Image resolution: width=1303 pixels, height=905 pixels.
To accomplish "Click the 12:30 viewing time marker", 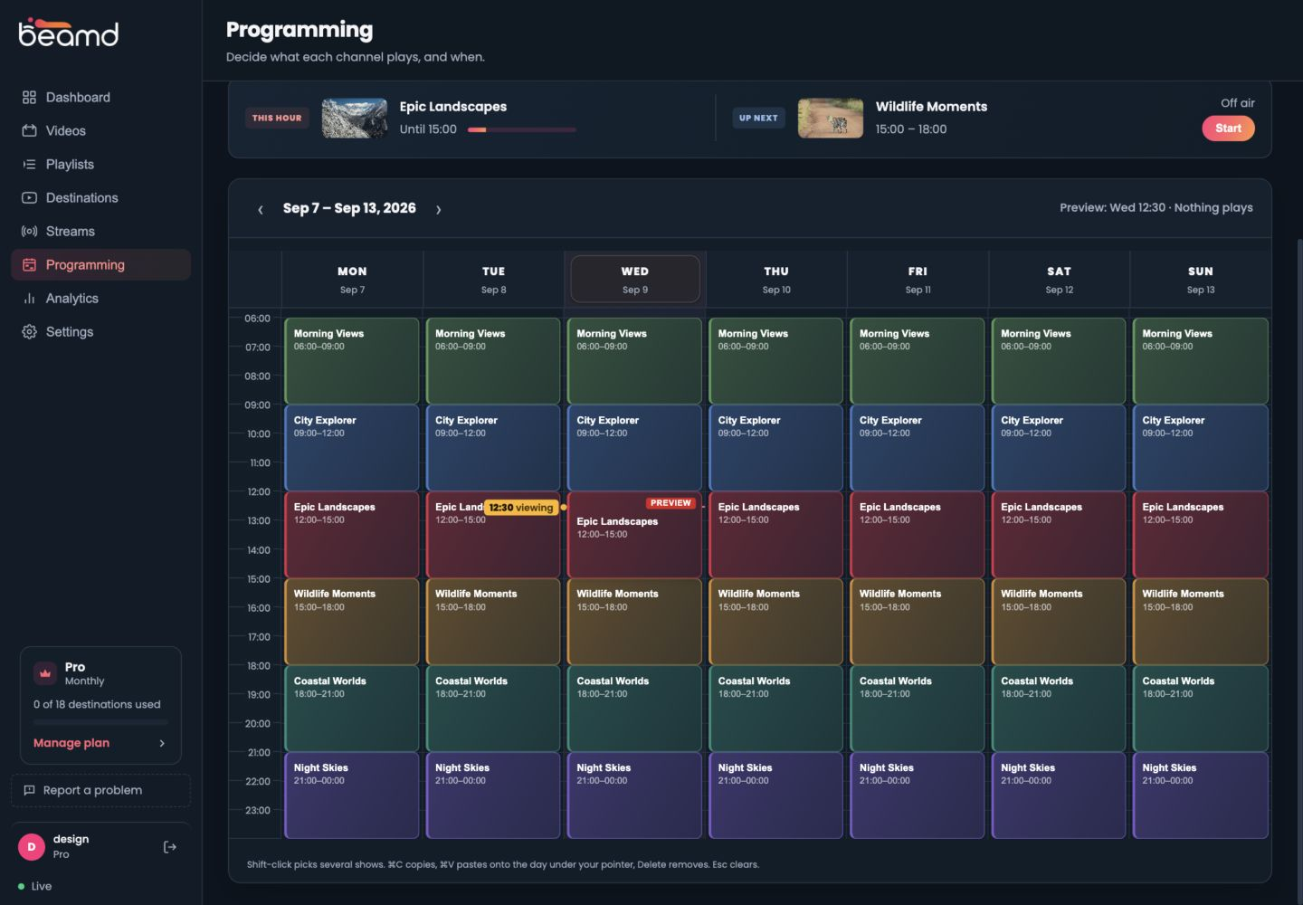I will (x=521, y=508).
